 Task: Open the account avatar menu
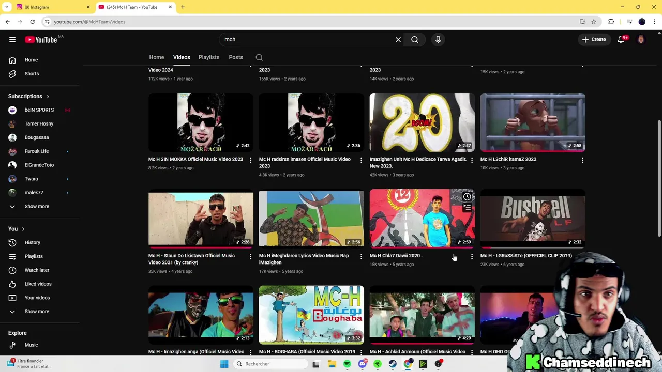pyautogui.click(x=641, y=39)
